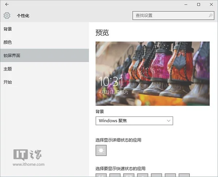
Task: Open the 背景 settings page
Action: point(8,29)
